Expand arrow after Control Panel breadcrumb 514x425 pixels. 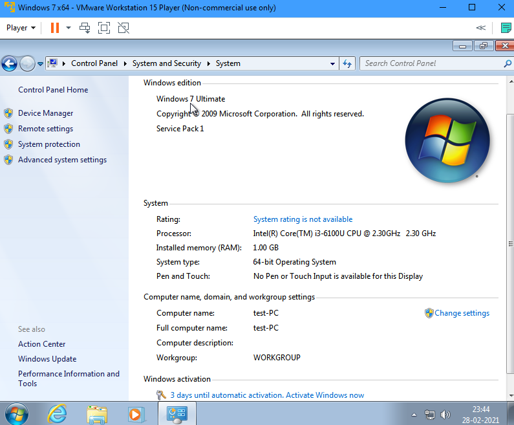click(125, 63)
